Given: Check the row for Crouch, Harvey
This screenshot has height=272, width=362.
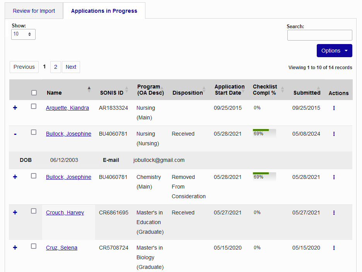Looking at the screenshot, I should click(34, 210).
